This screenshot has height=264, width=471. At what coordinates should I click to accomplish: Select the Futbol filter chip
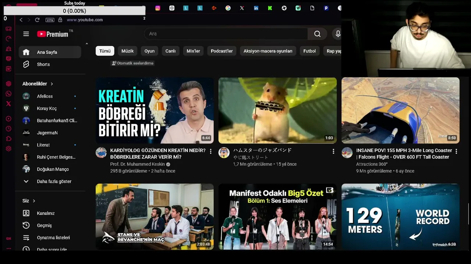[x=309, y=51]
